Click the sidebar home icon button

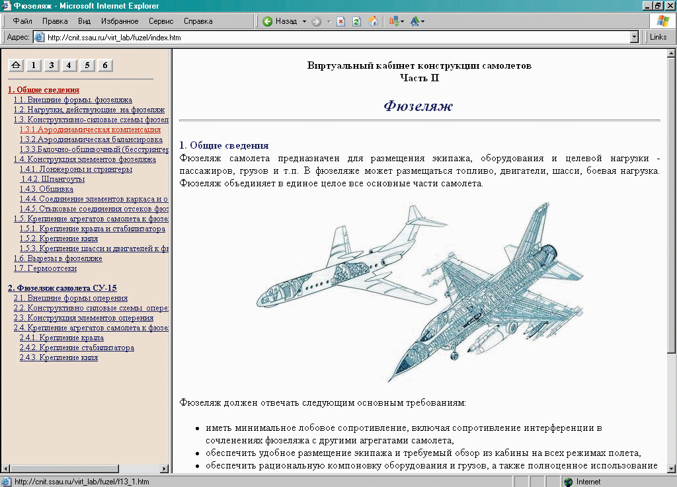pos(16,65)
